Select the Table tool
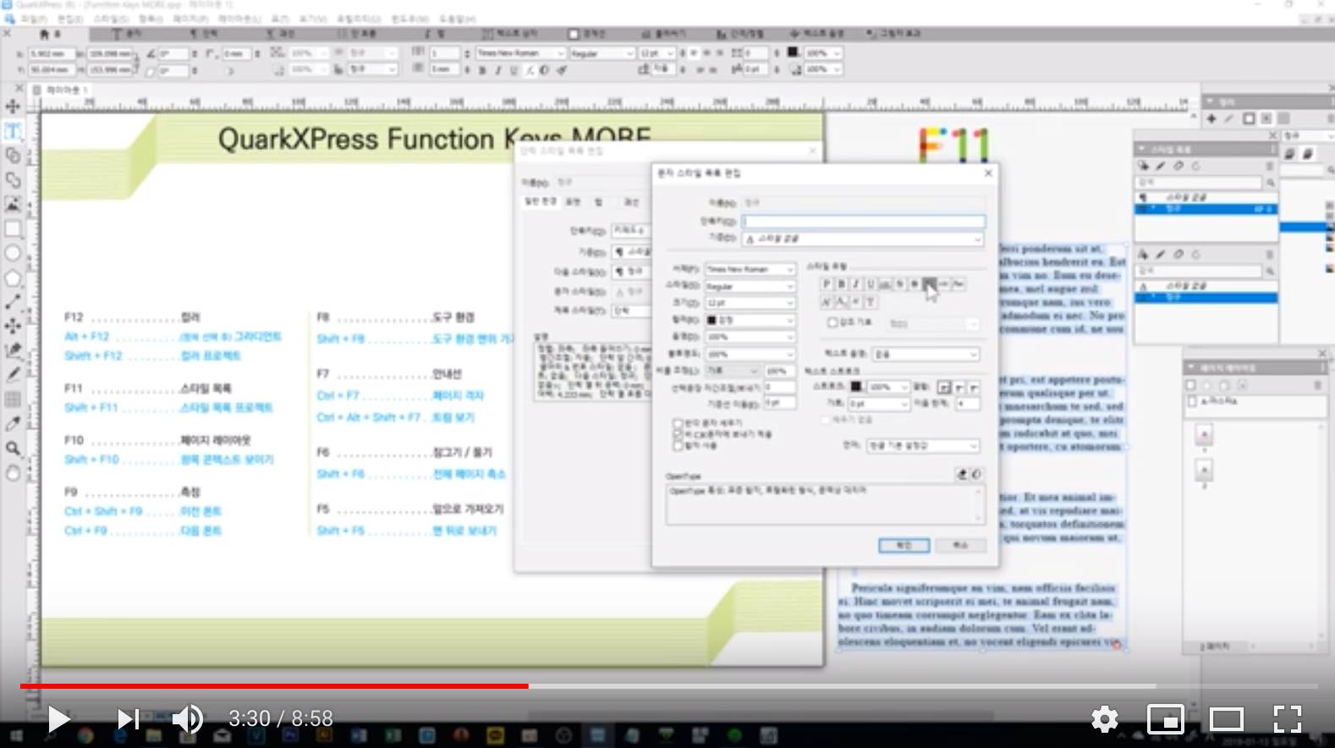Screen dimensions: 1335x748 pyautogui.click(x=13, y=399)
